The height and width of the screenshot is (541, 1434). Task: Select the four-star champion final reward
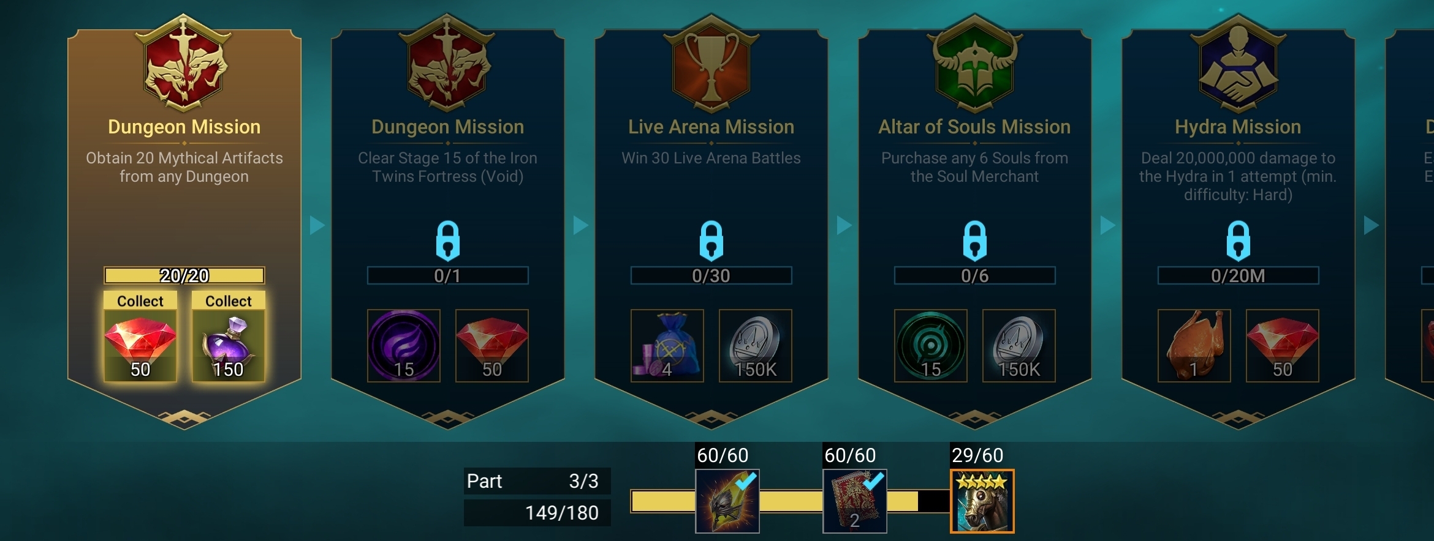click(982, 501)
